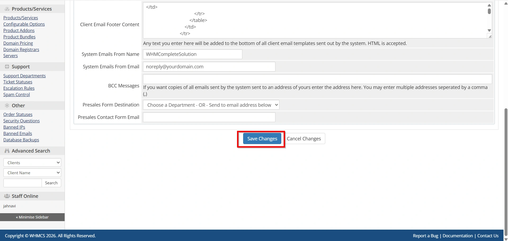Open Banned IPs link

click(14, 127)
